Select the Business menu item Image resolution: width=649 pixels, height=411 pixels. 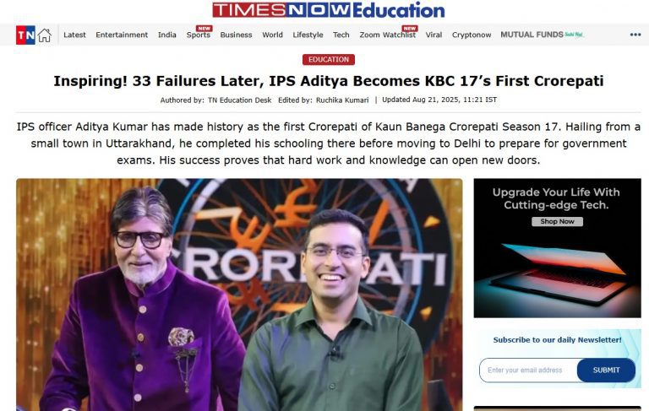tap(236, 35)
